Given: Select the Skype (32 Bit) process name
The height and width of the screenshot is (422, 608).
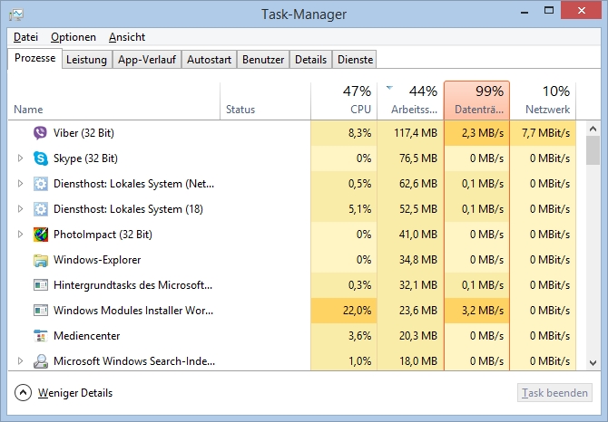Looking at the screenshot, I should click(x=85, y=158).
